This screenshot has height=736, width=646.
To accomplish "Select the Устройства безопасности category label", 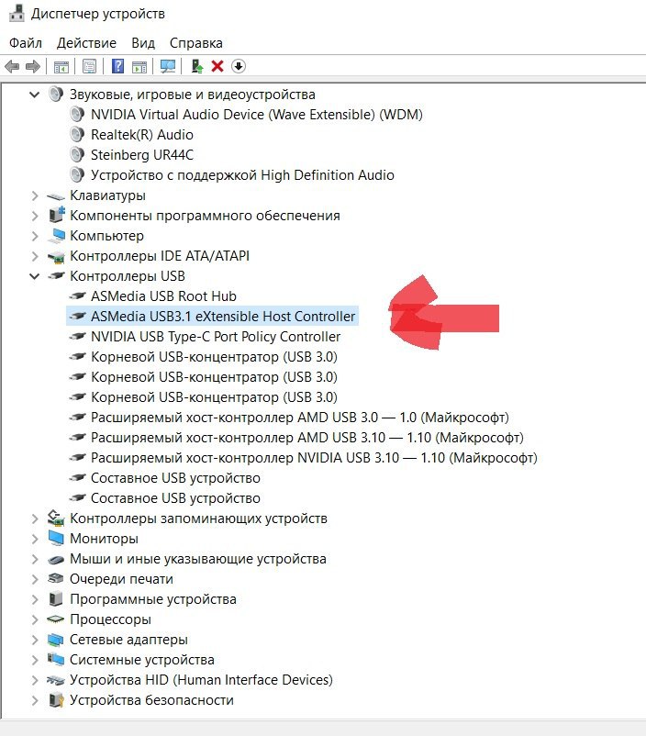I will point(151,700).
